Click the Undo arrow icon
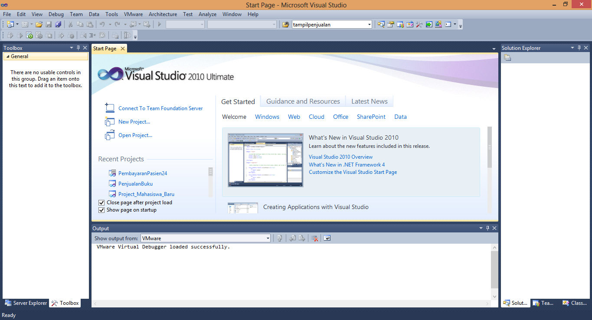The image size is (592, 320). pos(102,24)
